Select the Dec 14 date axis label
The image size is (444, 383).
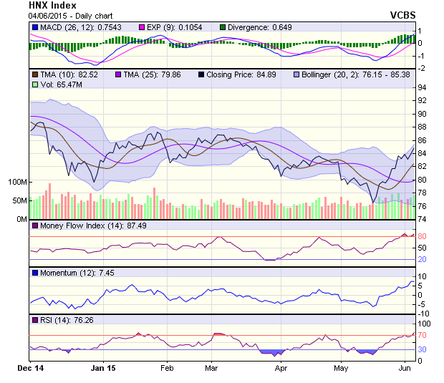[x=29, y=368]
